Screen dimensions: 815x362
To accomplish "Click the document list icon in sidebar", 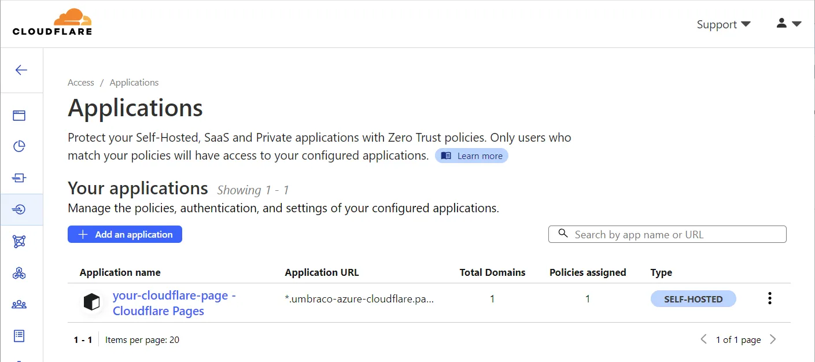I will click(20, 335).
